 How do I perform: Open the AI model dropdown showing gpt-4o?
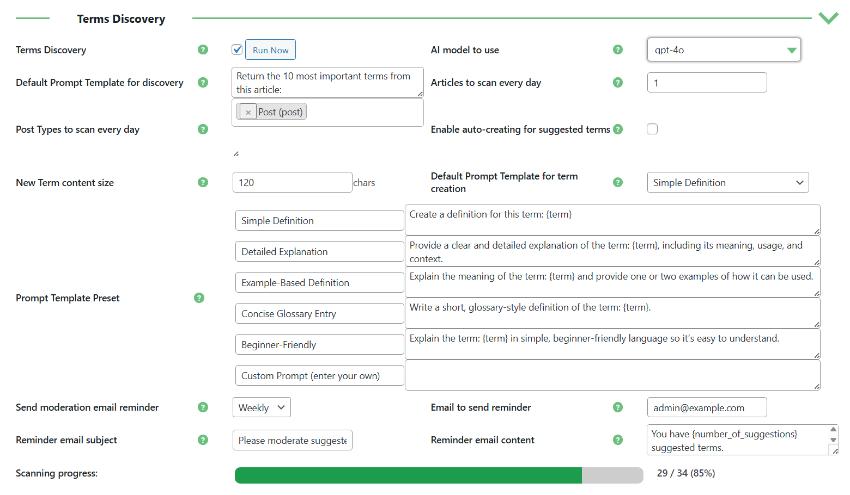(724, 49)
